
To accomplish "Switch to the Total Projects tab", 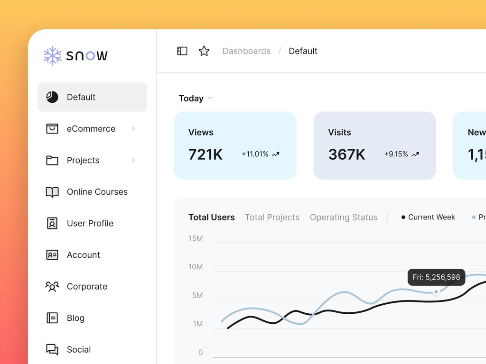I will (x=272, y=217).
